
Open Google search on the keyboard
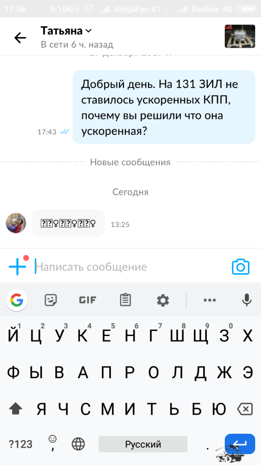(x=17, y=301)
